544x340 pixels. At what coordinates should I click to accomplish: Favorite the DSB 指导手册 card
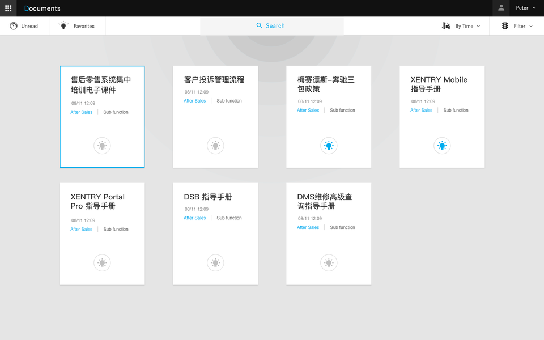(215, 262)
